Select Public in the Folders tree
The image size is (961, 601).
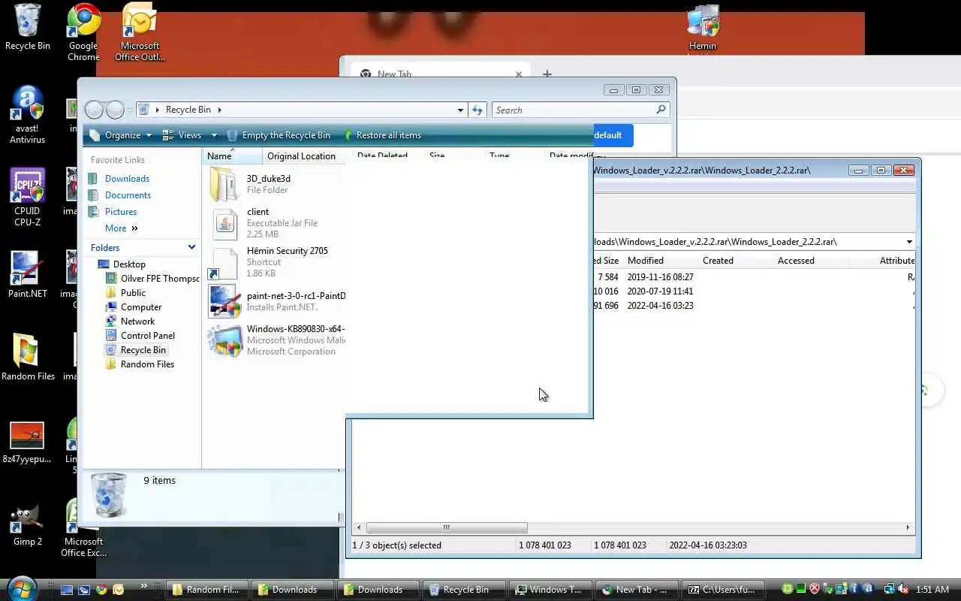[133, 293]
